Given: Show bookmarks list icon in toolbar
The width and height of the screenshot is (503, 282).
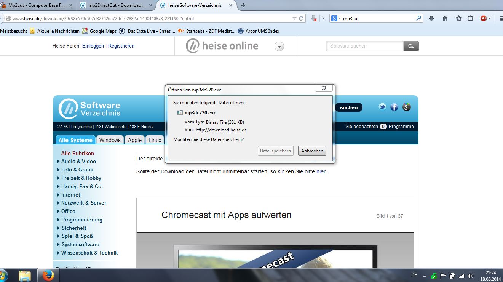Looking at the screenshot, I should pos(470,18).
